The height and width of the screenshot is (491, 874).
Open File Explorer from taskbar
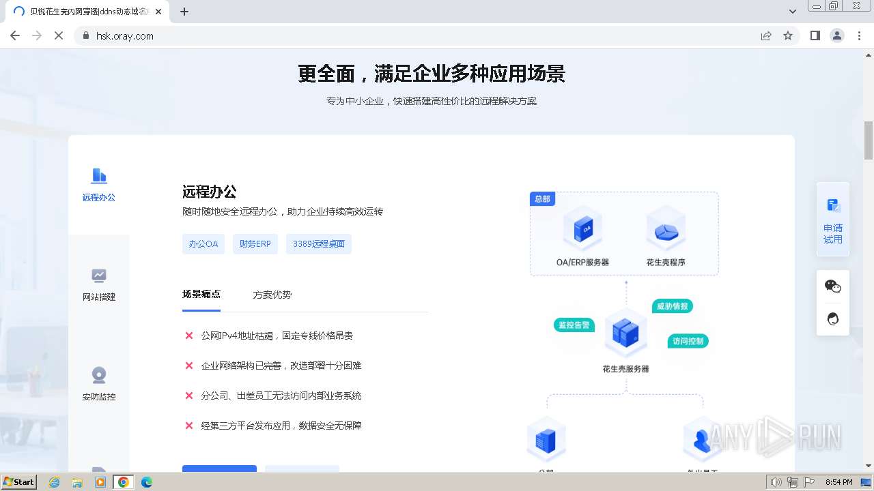(x=77, y=482)
